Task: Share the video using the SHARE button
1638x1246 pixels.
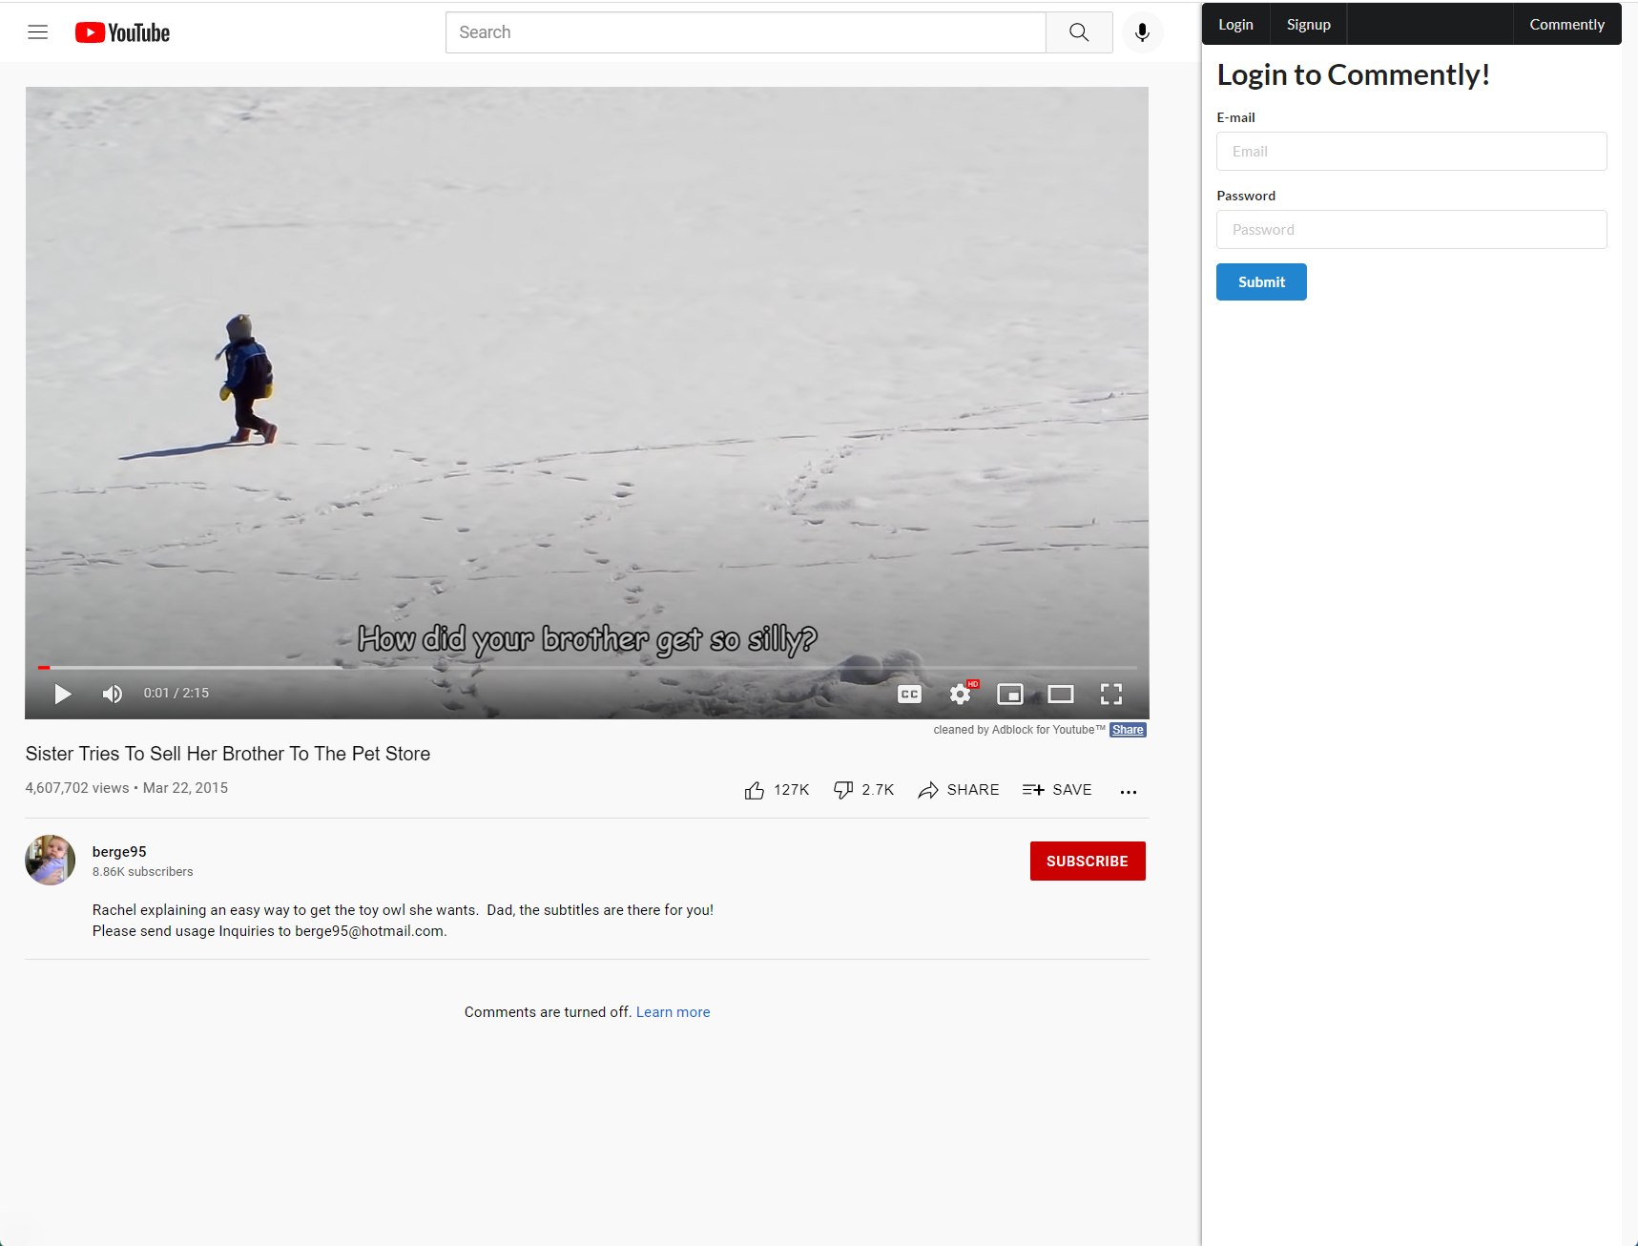Action: point(959,790)
